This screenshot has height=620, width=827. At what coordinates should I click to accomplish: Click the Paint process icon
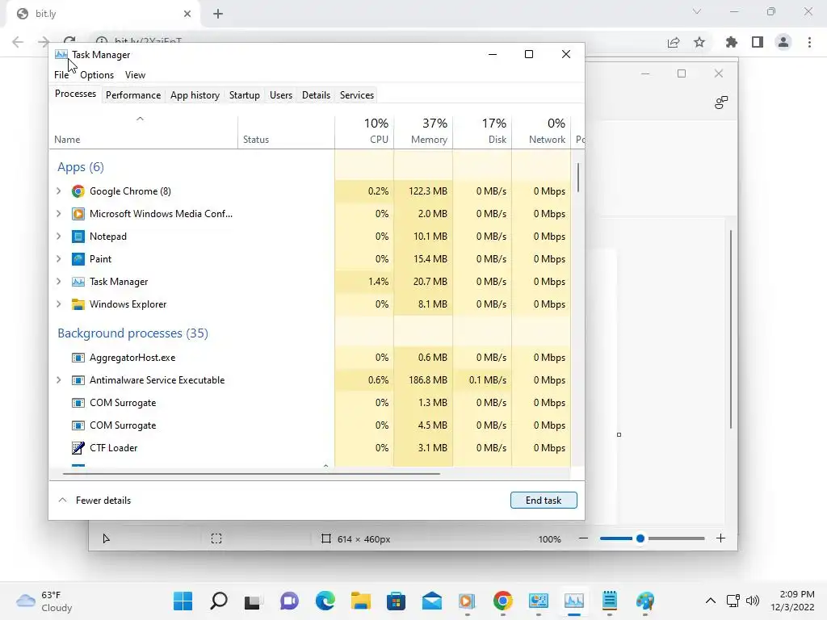click(78, 259)
